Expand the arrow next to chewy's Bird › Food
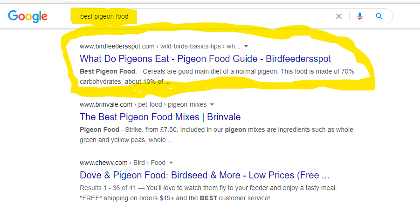Viewport: 420px width, 211px height. (x=171, y=163)
